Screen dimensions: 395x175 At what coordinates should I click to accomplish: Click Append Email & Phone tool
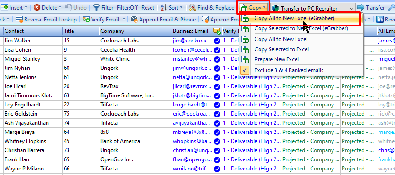coord(163,20)
